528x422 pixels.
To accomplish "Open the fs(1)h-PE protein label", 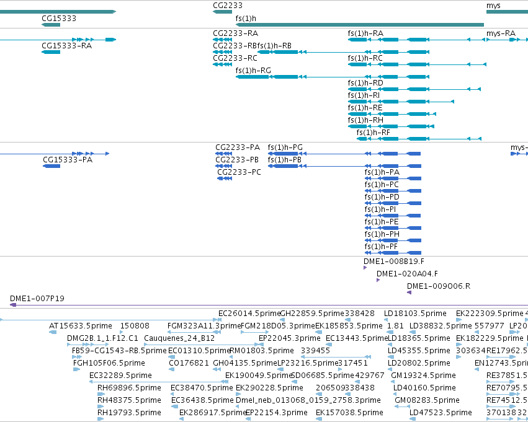I will click(382, 222).
